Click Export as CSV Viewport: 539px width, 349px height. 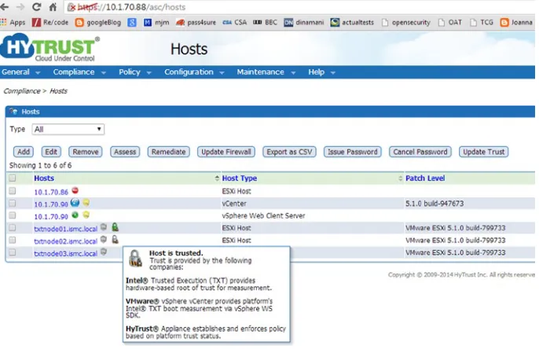(289, 152)
